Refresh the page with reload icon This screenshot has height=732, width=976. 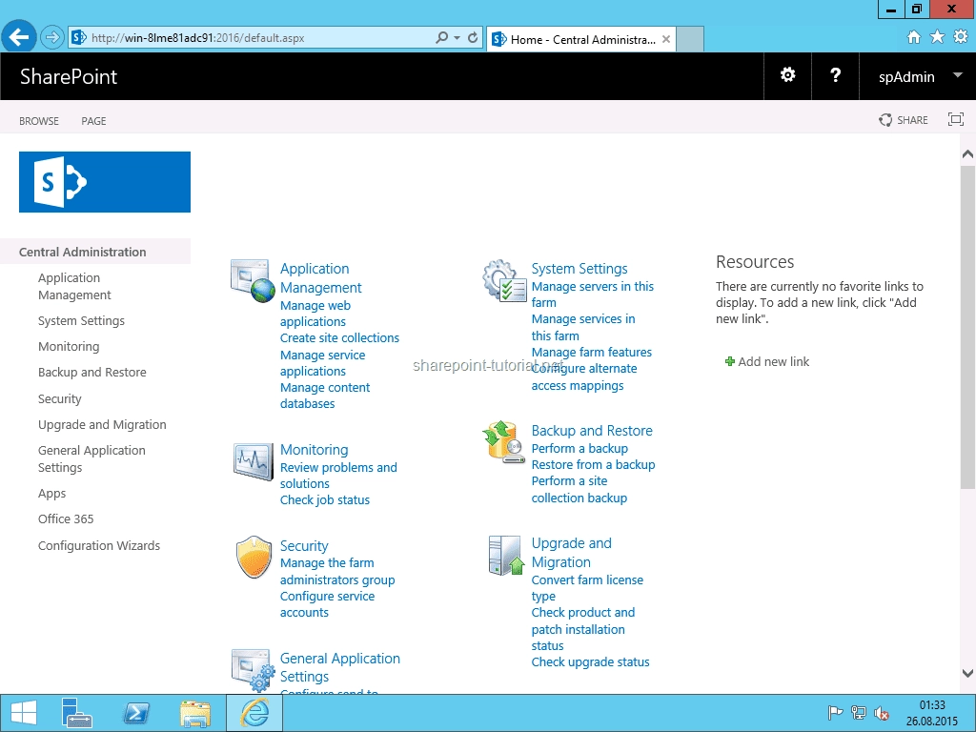click(x=473, y=38)
